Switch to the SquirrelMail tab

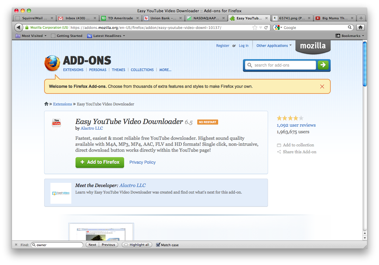(x=34, y=18)
